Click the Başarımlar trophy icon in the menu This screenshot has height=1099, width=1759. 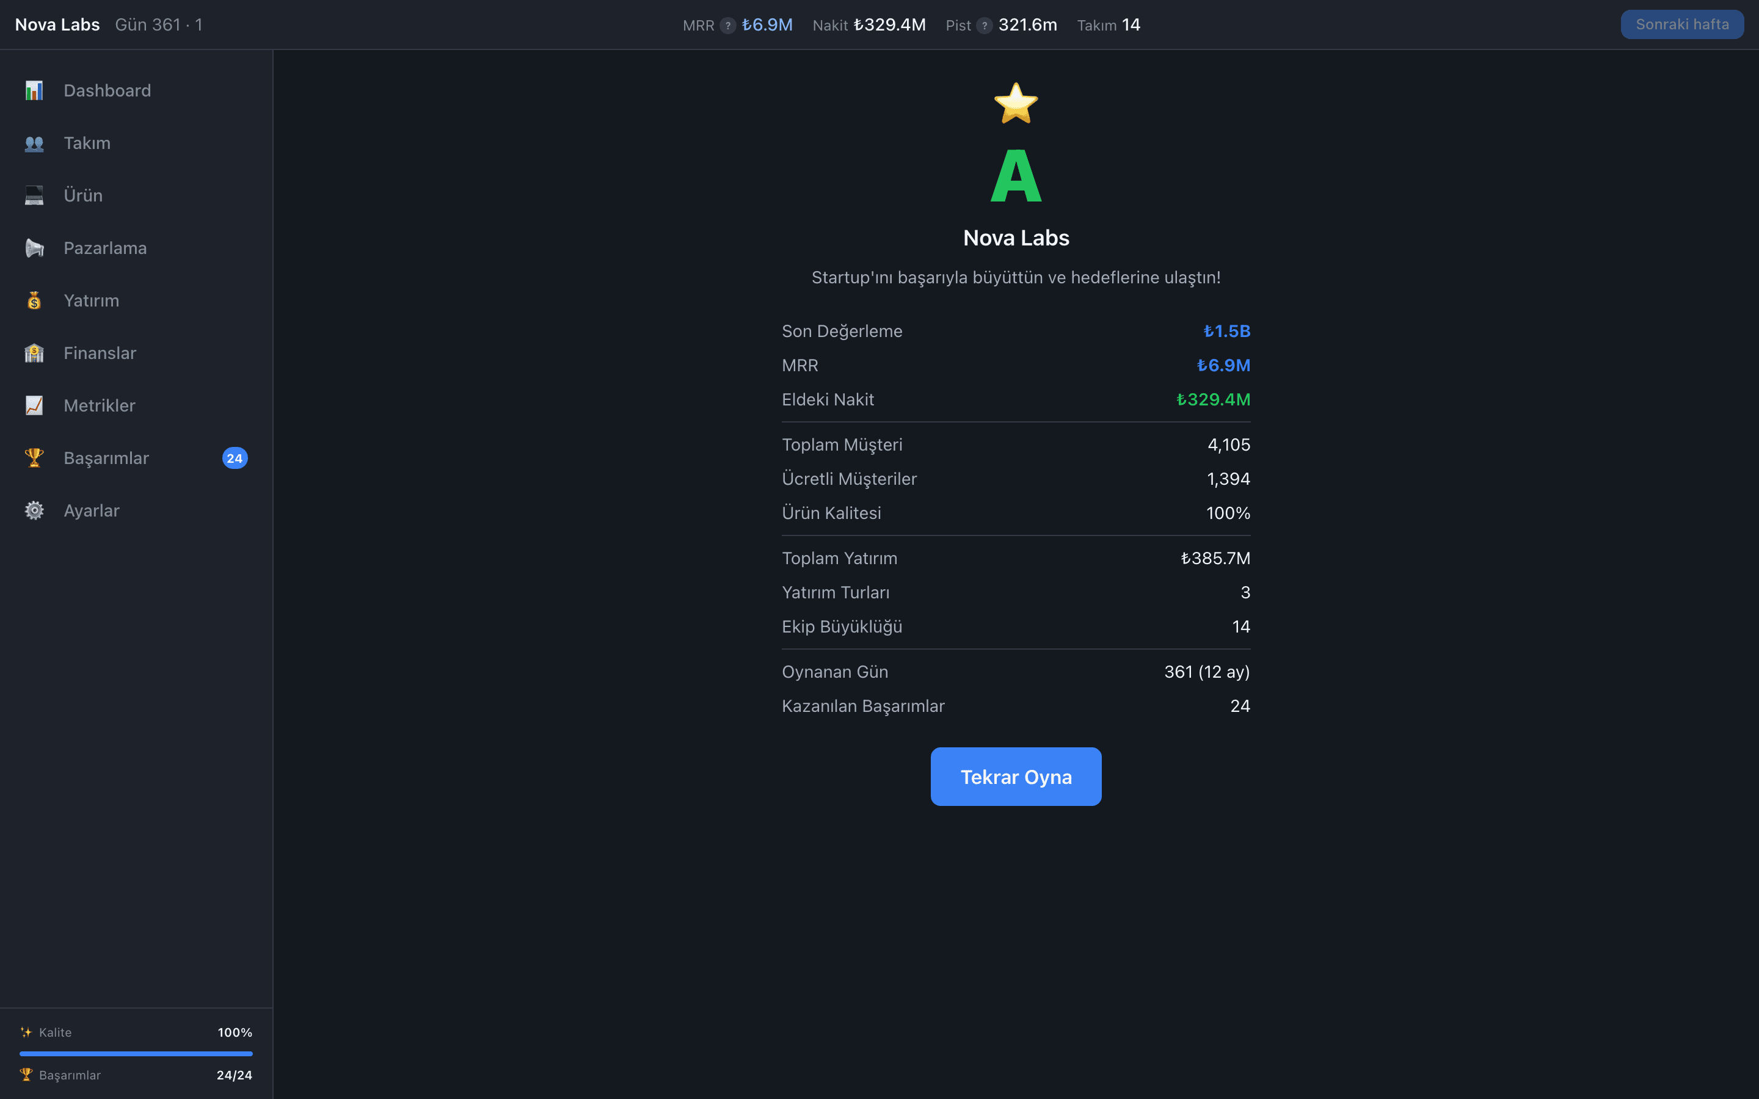(x=34, y=458)
